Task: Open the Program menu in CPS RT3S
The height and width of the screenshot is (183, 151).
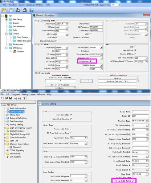Action: (16, 94)
